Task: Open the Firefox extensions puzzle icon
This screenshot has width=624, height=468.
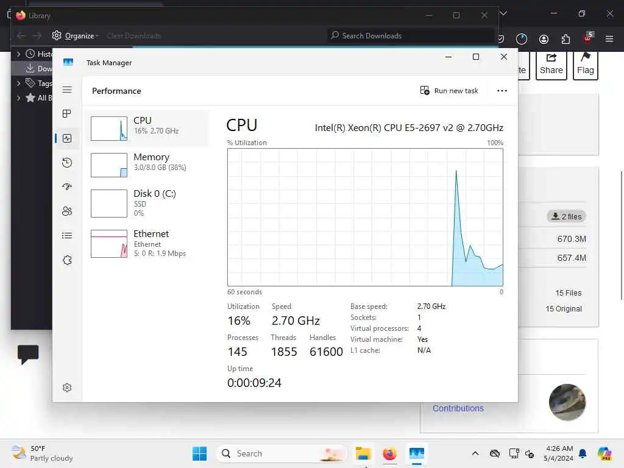Action: tap(565, 39)
